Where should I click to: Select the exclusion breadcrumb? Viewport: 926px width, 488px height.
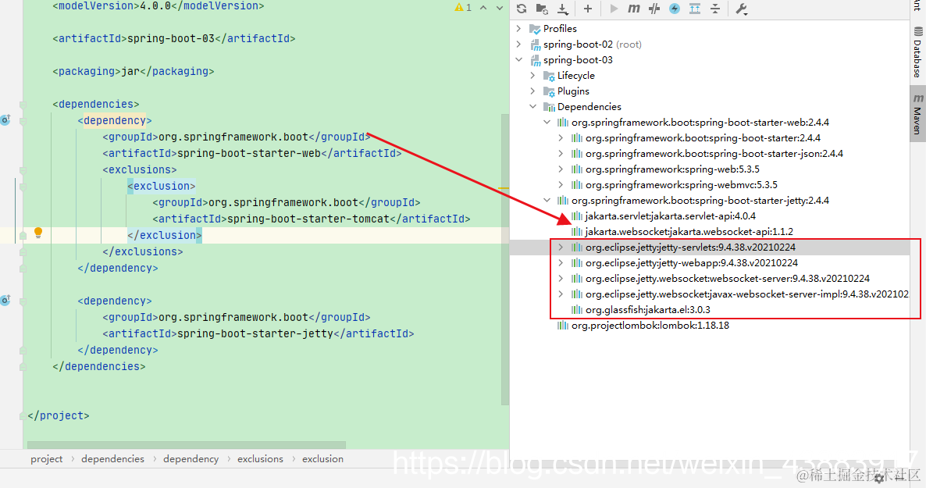pyautogui.click(x=322, y=459)
